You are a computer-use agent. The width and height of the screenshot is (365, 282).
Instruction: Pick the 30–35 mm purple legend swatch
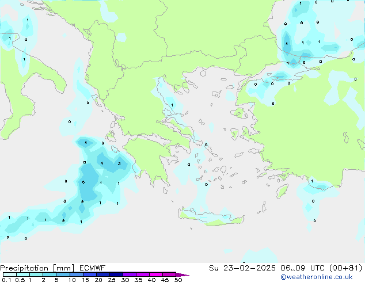click(129, 275)
